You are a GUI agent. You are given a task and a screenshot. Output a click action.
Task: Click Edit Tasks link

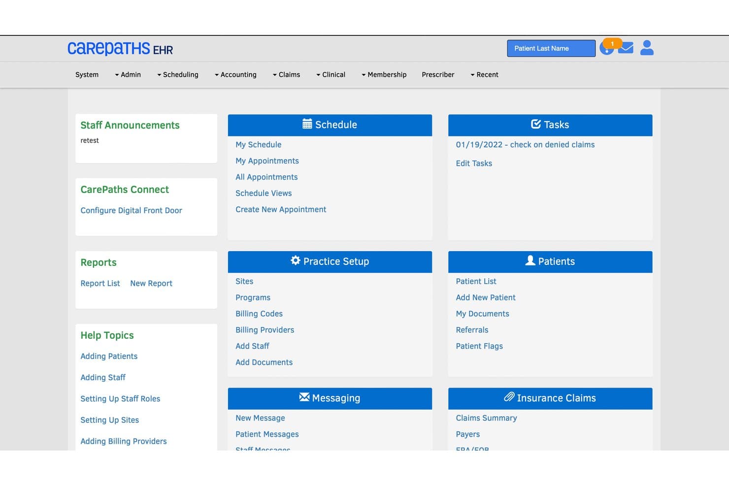click(474, 163)
